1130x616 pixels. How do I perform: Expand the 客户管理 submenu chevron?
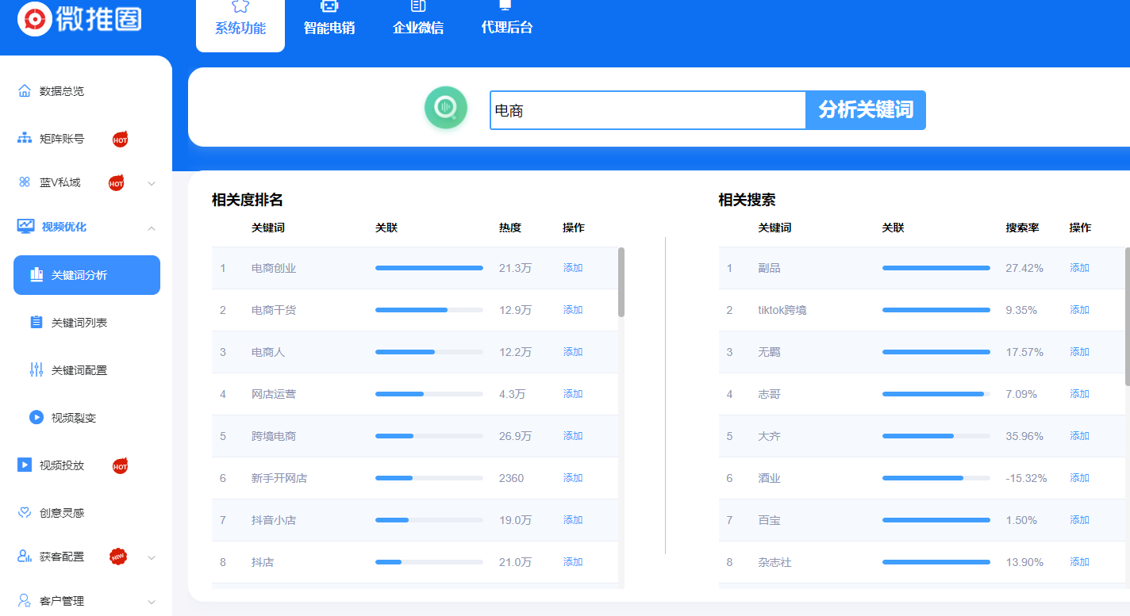(152, 603)
